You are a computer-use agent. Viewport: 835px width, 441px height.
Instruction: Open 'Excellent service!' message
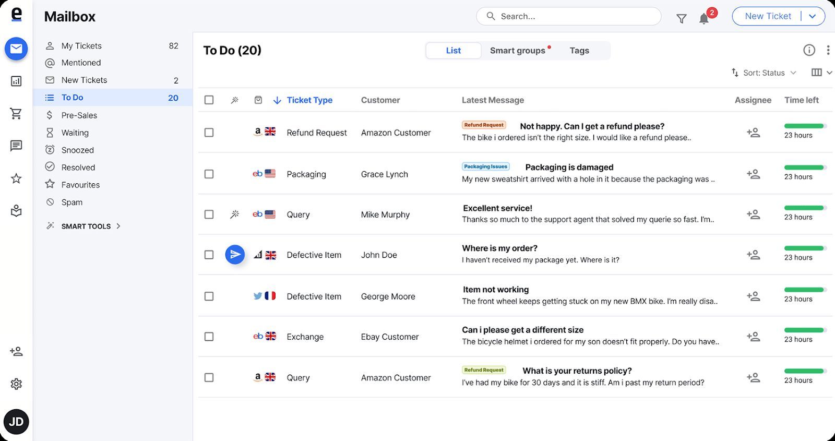click(x=497, y=208)
